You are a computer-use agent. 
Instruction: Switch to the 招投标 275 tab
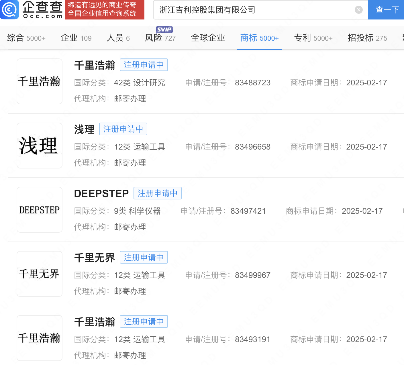[368, 38]
